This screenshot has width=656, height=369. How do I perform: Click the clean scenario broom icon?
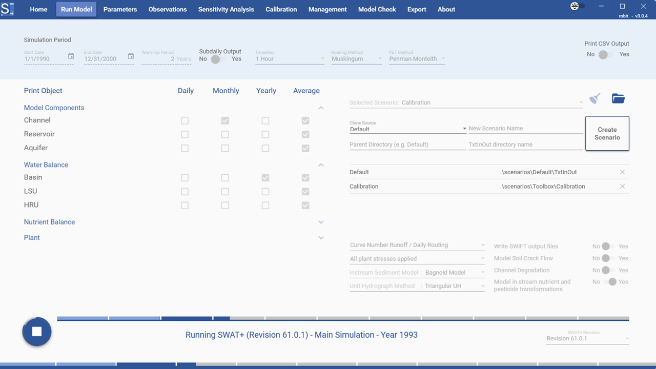coord(594,98)
